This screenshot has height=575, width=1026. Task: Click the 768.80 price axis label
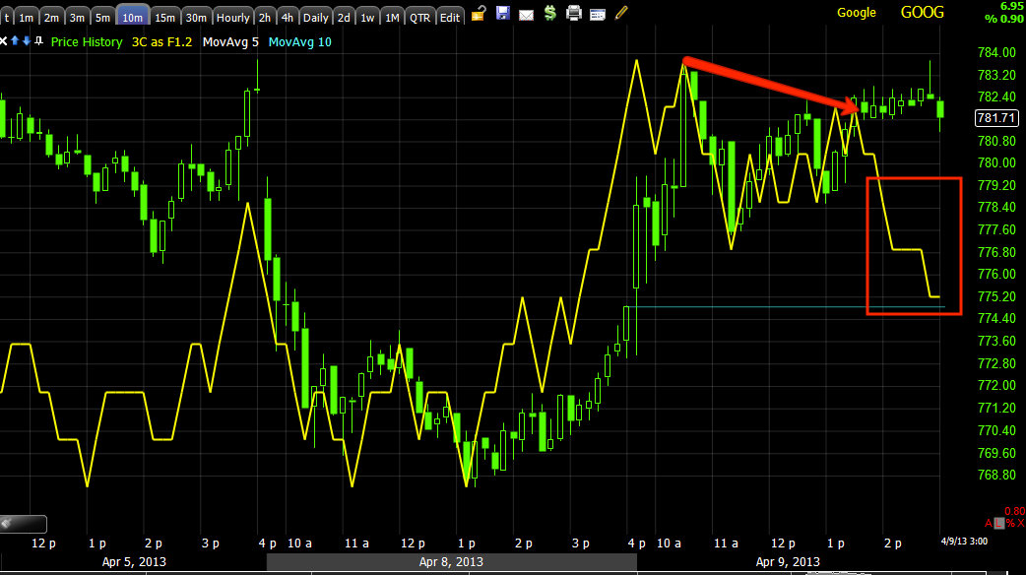pos(996,475)
